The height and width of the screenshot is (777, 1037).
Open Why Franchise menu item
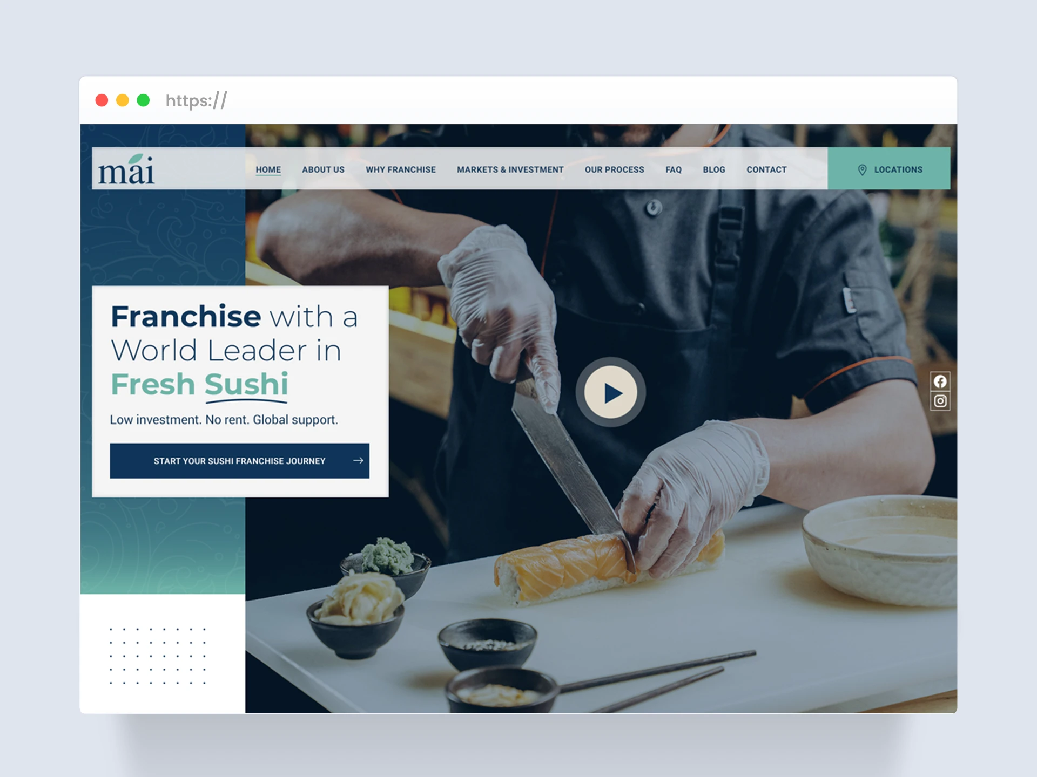pyautogui.click(x=401, y=169)
